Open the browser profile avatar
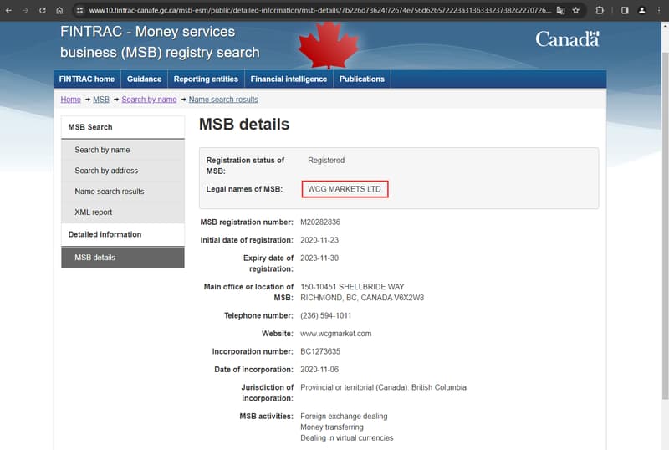The image size is (669, 450). [x=641, y=10]
